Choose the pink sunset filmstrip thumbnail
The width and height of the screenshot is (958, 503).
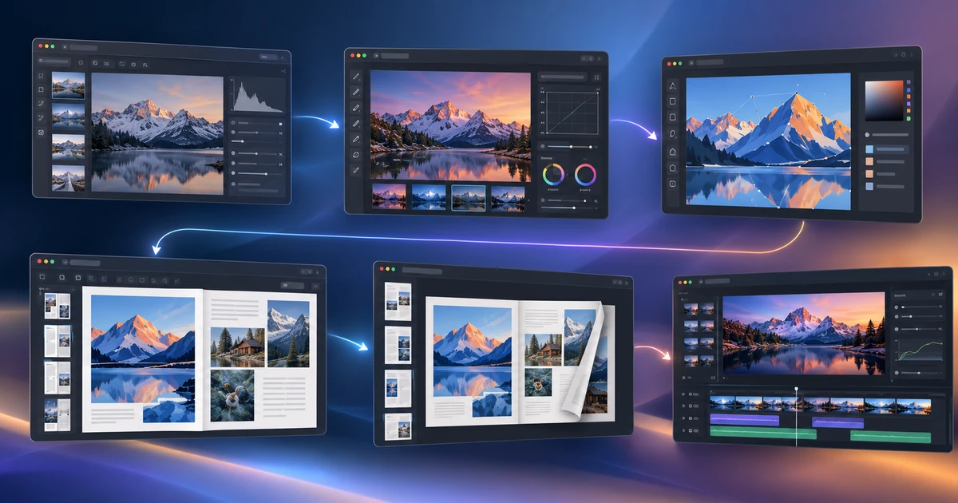pyautogui.click(x=389, y=196)
